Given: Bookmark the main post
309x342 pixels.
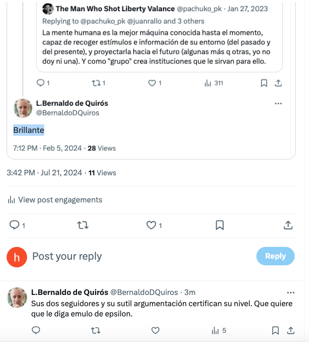Looking at the screenshot, I should 220,225.
